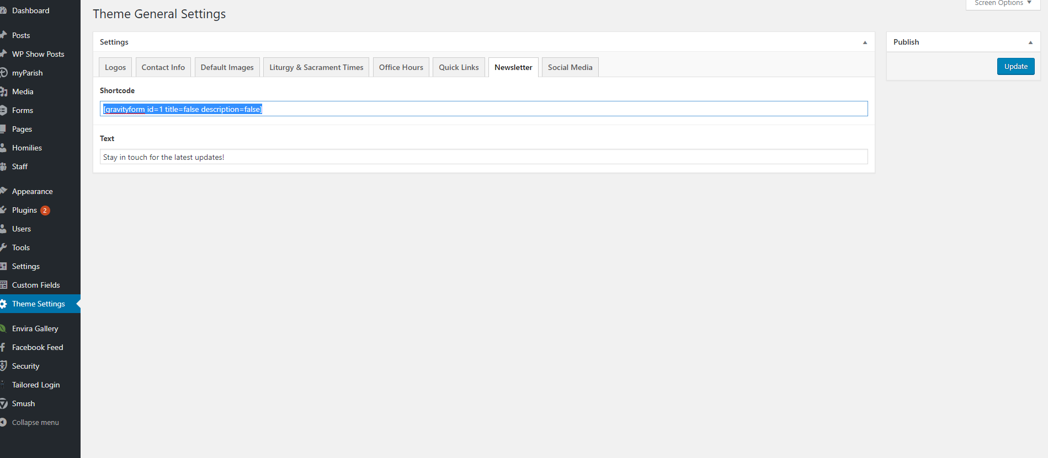Switch to the Office Hours tab
The width and height of the screenshot is (1048, 458).
click(x=401, y=67)
